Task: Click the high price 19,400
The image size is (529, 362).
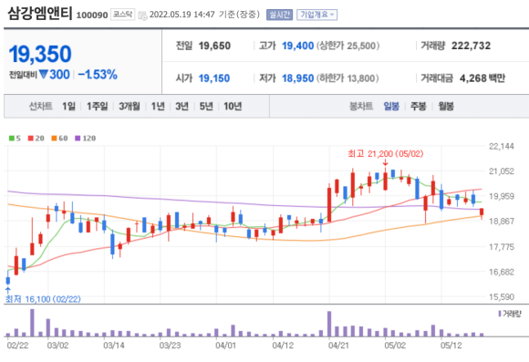Action: [x=298, y=46]
